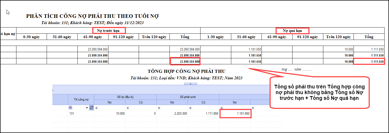Click the Nợ quá hạn header in the report

click(292, 31)
